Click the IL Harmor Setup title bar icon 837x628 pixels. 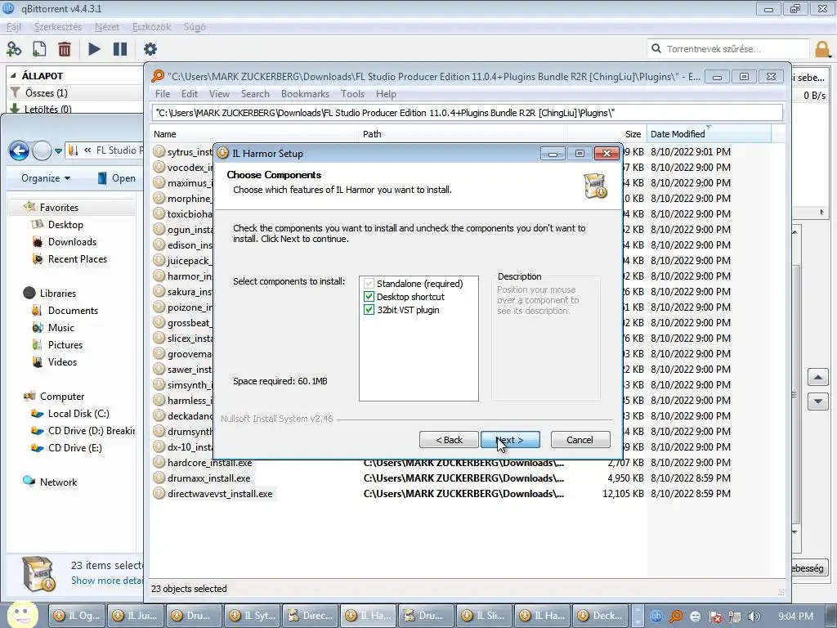tap(222, 153)
